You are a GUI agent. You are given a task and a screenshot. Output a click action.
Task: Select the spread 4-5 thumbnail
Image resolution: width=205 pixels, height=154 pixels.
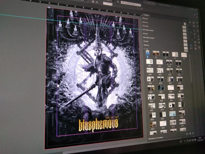tap(166, 54)
